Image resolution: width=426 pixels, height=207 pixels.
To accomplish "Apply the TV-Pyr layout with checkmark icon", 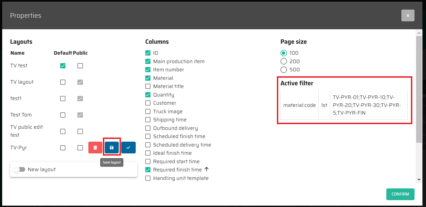I will click(x=128, y=148).
